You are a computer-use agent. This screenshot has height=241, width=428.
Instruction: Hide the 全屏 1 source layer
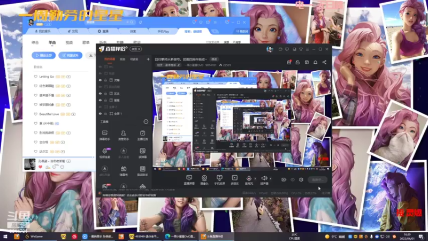tap(100, 114)
